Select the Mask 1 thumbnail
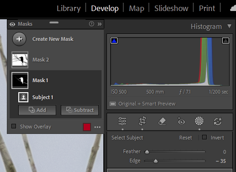The height and width of the screenshot is (172, 236). 20,80
